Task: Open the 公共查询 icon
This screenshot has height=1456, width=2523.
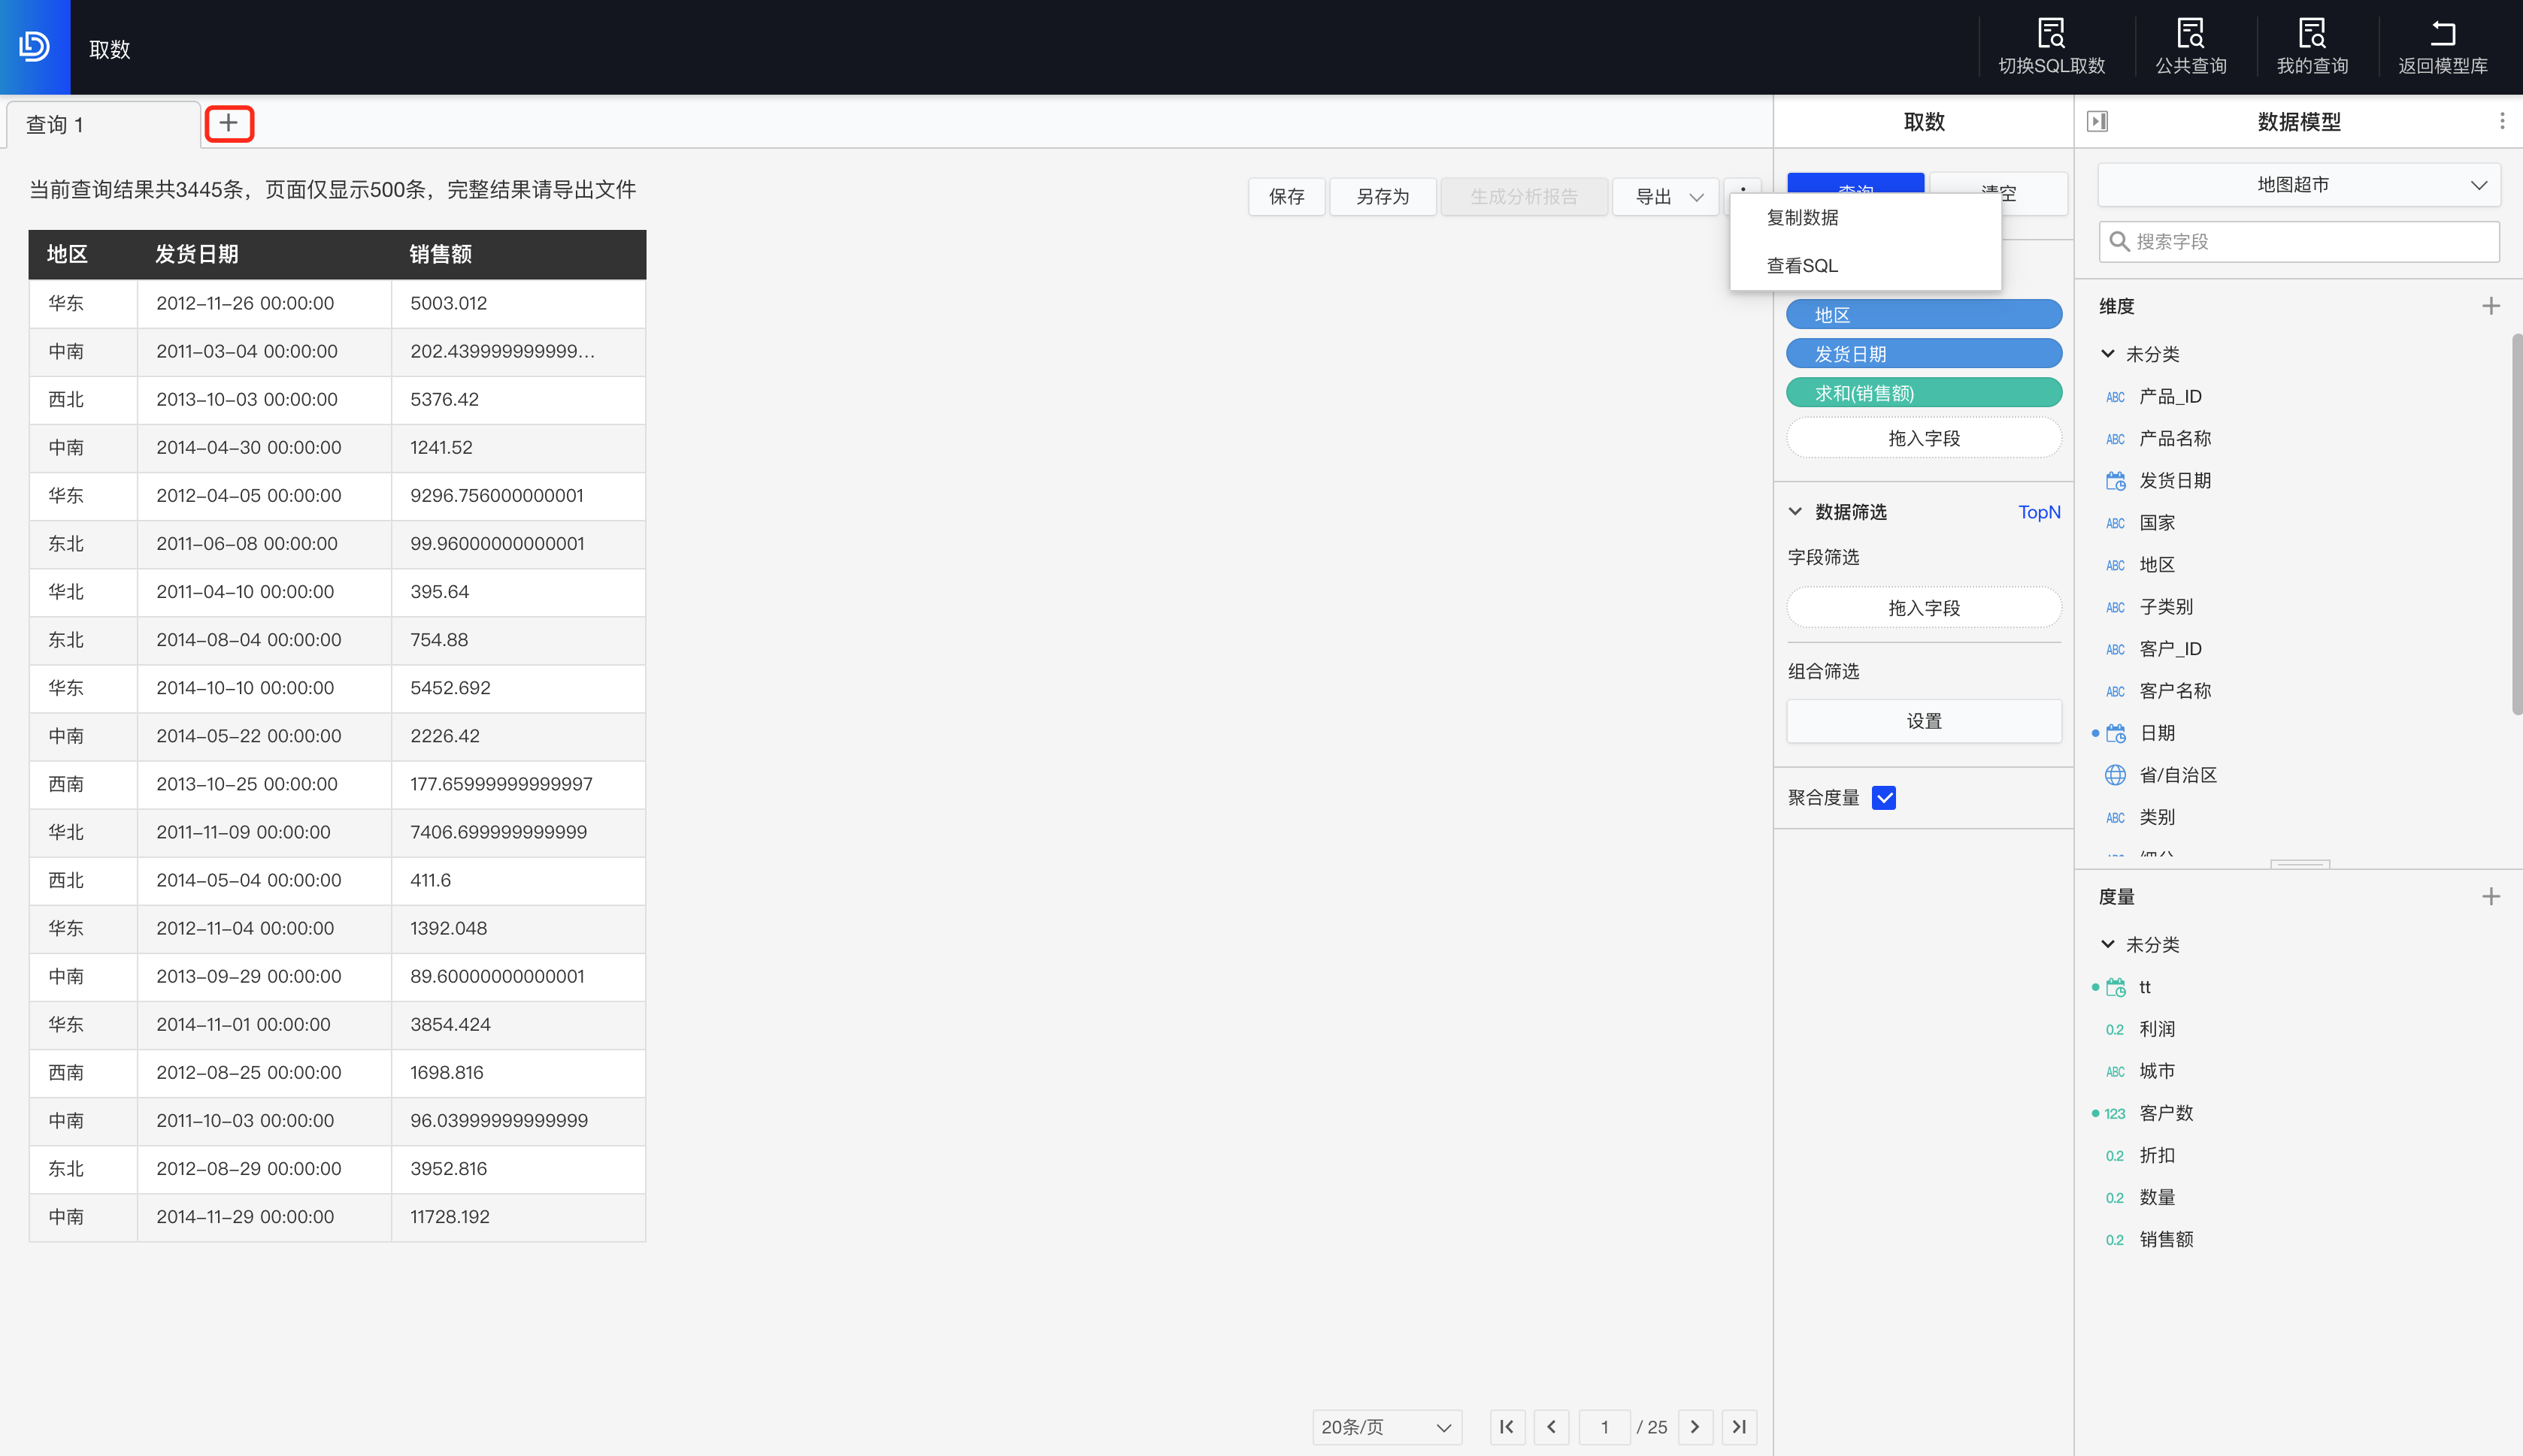Action: pos(2190,33)
